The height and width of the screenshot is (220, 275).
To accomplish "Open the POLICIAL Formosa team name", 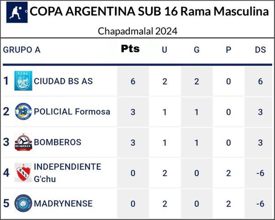I will click(72, 111).
